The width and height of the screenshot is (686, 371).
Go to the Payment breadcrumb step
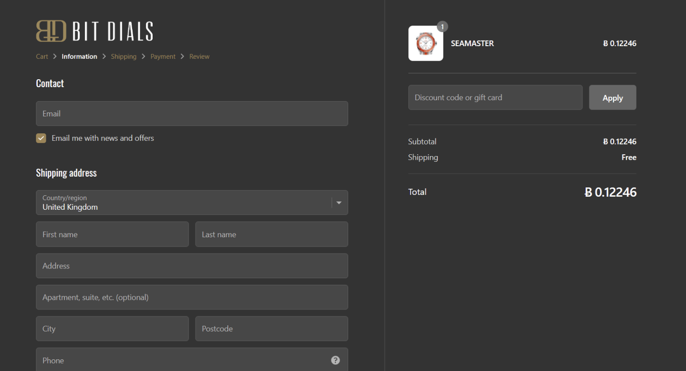[163, 56]
